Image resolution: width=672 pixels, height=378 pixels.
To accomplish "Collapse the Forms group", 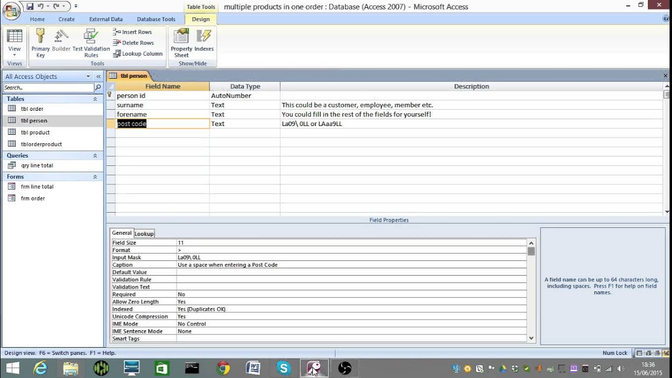I will tap(95, 177).
